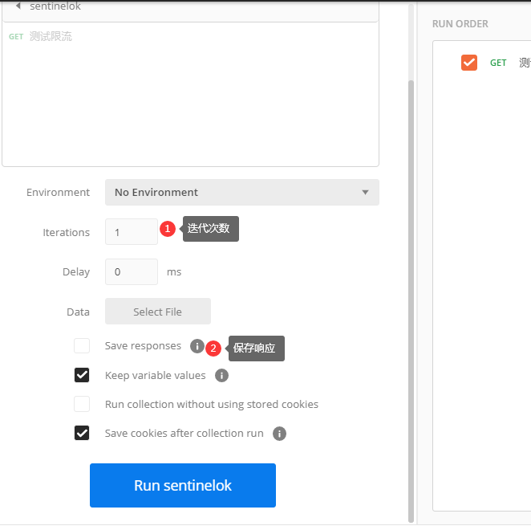This screenshot has height=530, width=531.
Task: Show info for Save cookies after collection run
Action: pyautogui.click(x=279, y=434)
